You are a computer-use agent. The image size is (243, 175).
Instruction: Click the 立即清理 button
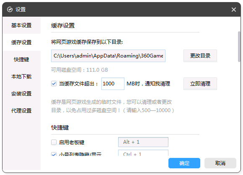click(200, 84)
